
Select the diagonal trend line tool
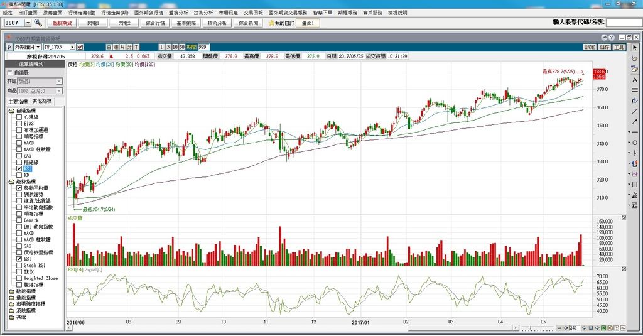pos(635,111)
